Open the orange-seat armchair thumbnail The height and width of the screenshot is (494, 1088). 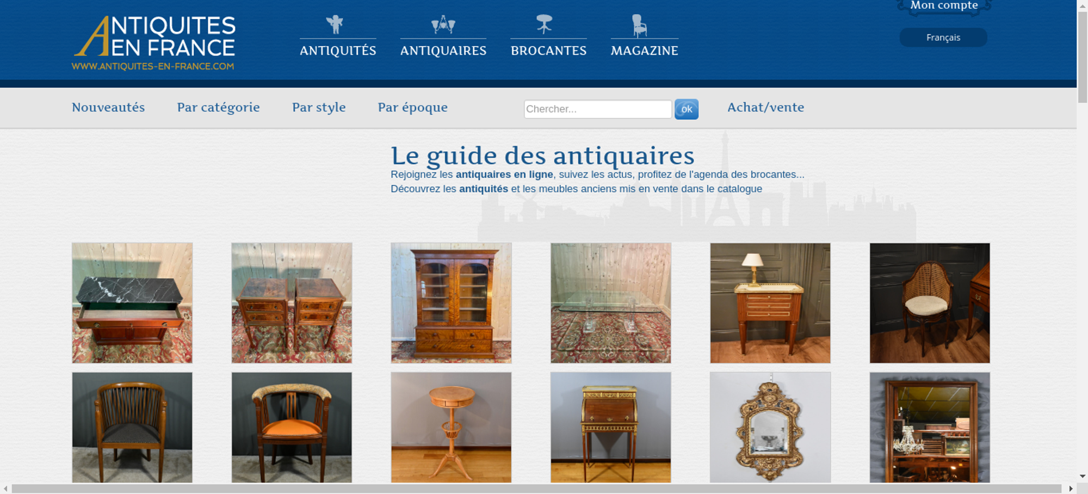pyautogui.click(x=292, y=428)
